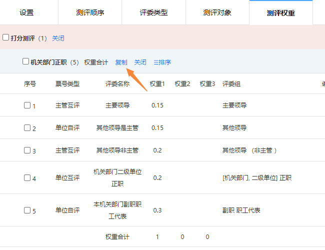Click 评委组 cell 主要领导 in row 1
The image size is (325, 250).
[234, 105]
